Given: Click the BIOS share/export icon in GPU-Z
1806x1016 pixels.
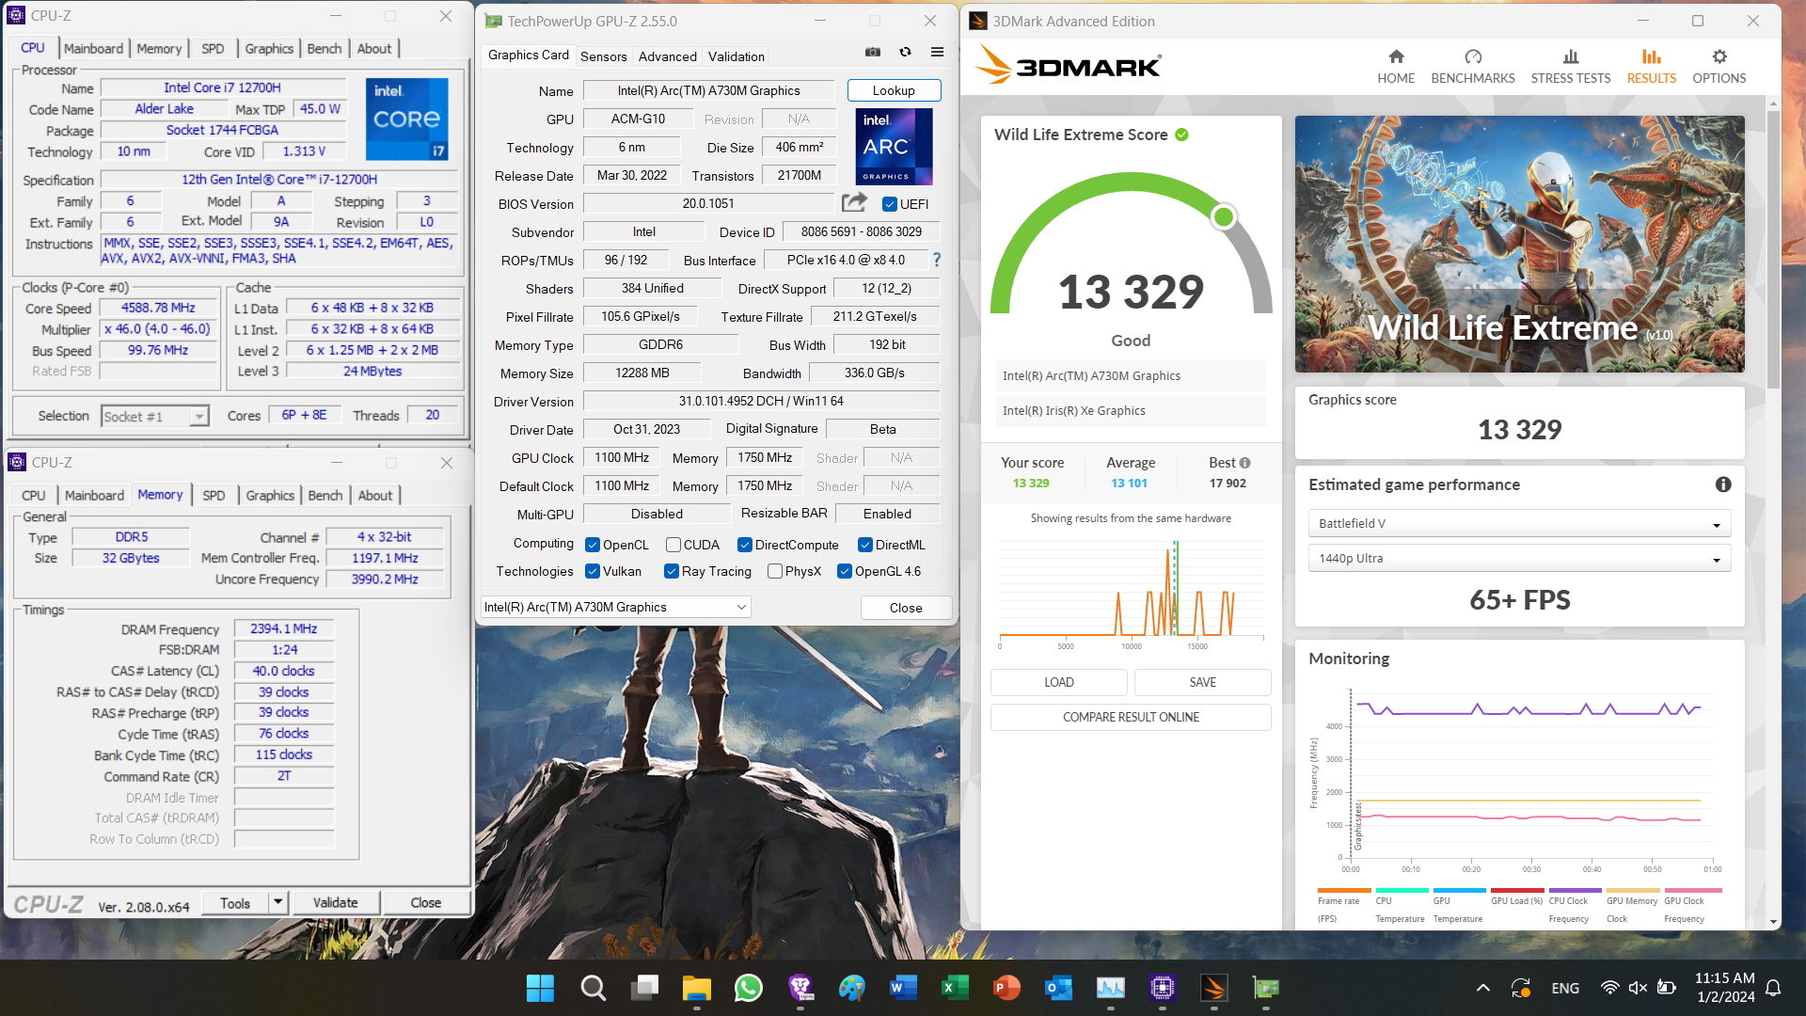Looking at the screenshot, I should click(x=854, y=202).
